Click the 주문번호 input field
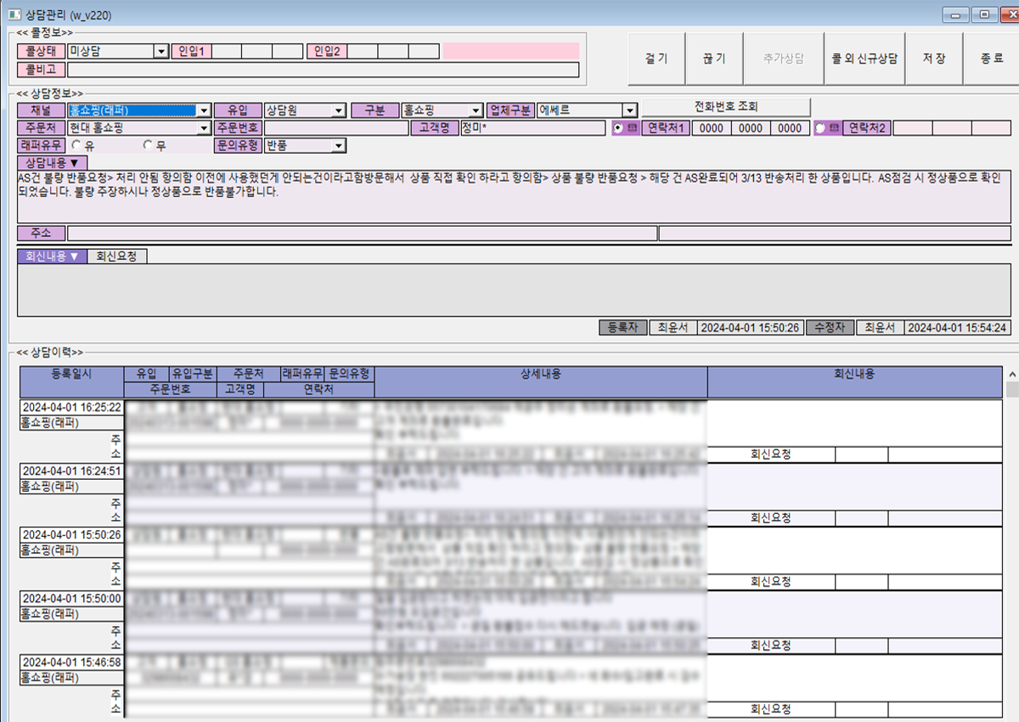1019x722 pixels. [x=336, y=128]
